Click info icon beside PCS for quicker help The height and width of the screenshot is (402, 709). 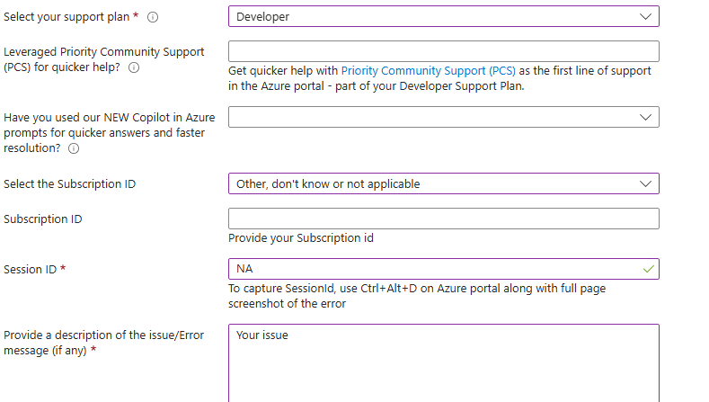(x=134, y=67)
